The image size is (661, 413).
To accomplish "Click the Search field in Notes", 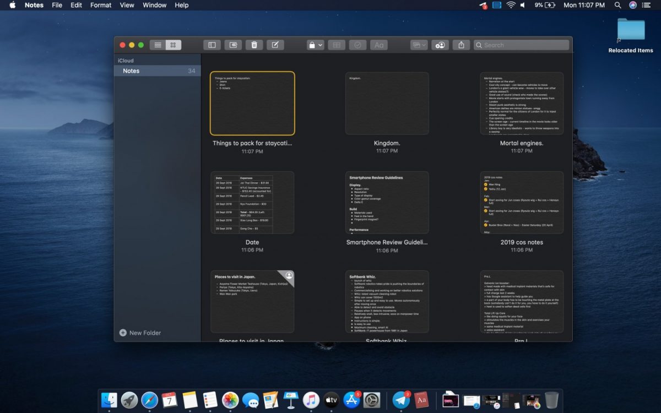I will coord(522,45).
